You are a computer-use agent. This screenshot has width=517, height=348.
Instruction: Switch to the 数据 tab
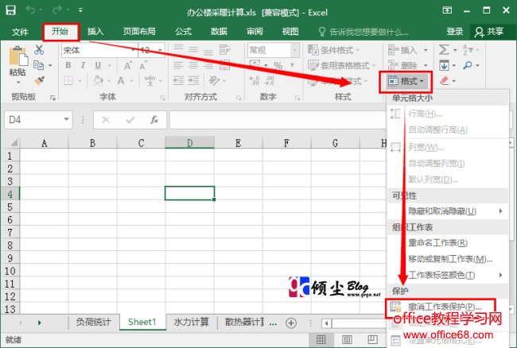219,32
